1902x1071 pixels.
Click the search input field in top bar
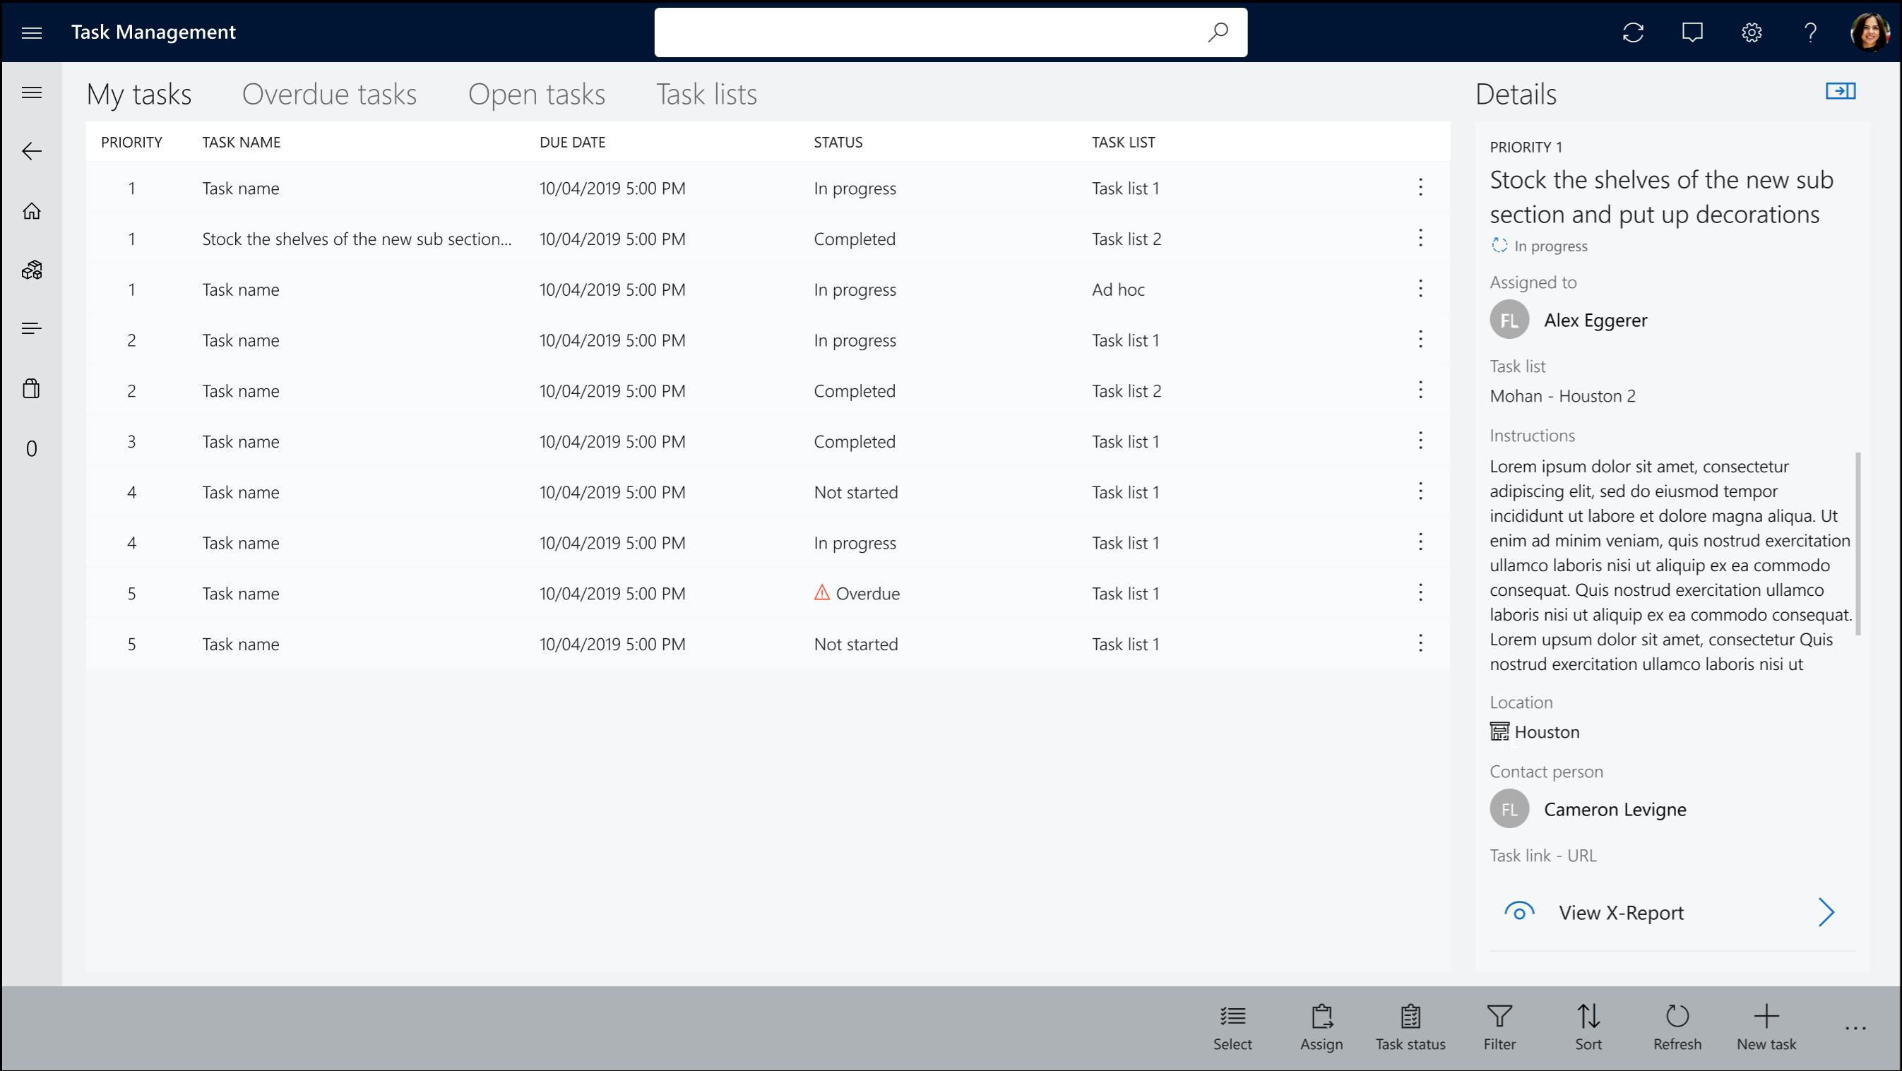pos(951,31)
